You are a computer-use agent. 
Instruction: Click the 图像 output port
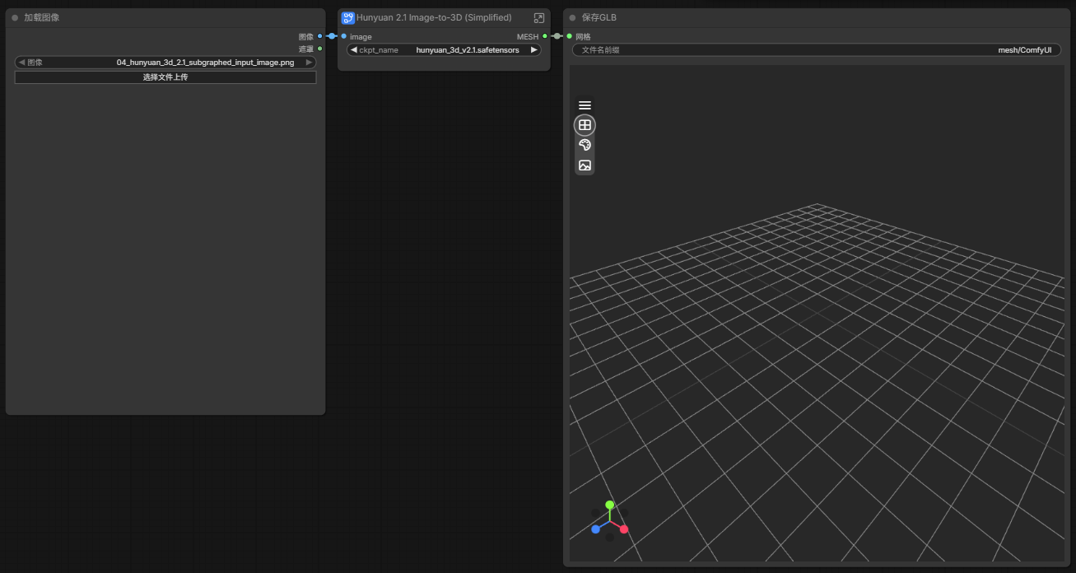pyautogui.click(x=320, y=36)
